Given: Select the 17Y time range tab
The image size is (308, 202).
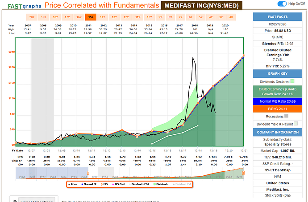Looking at the screenshot, I should (67, 17).
